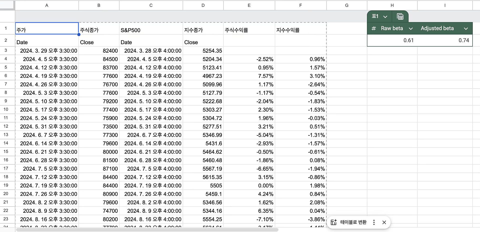This screenshot has height=232, width=480.
Task: Select column E header
Action: pos(249,5)
